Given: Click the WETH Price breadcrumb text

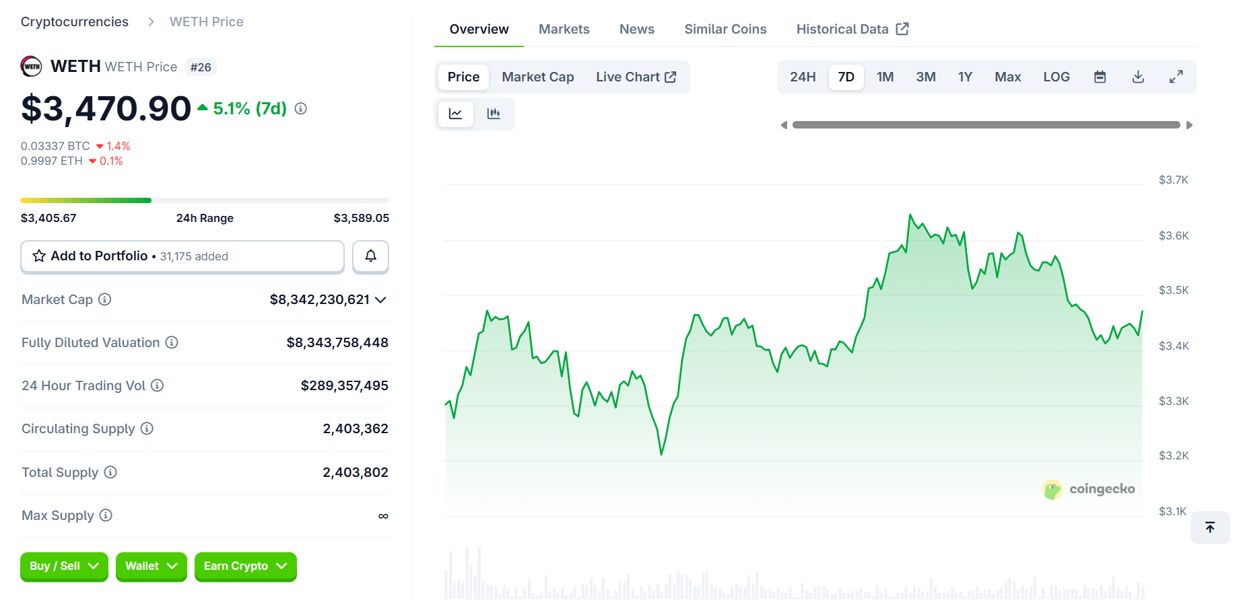Looking at the screenshot, I should tap(206, 22).
